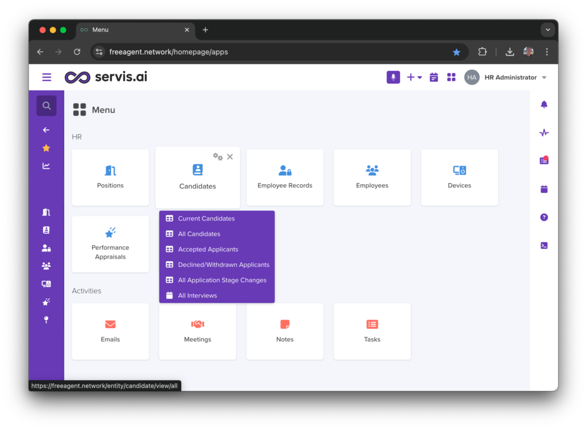
Task: Select the Menu browser tab
Action: tap(135, 30)
